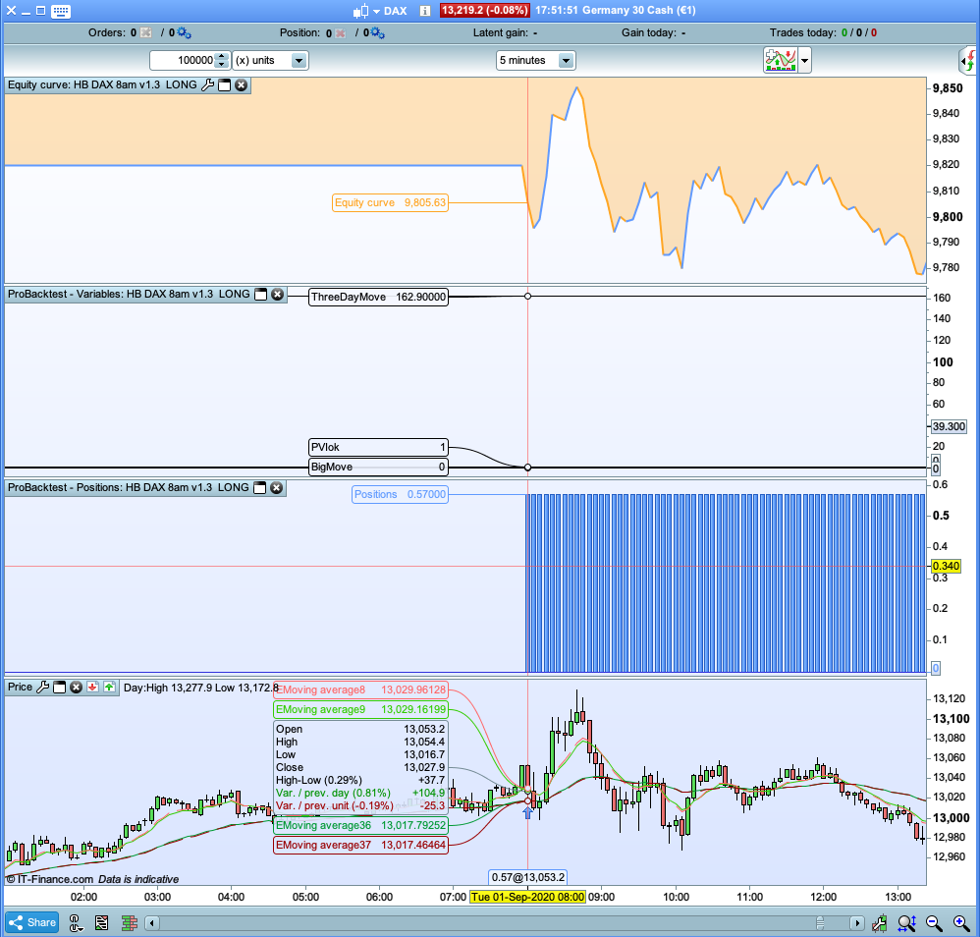Click the 0.57@13,053.2 entry label
The image size is (980, 937).
coord(528,878)
